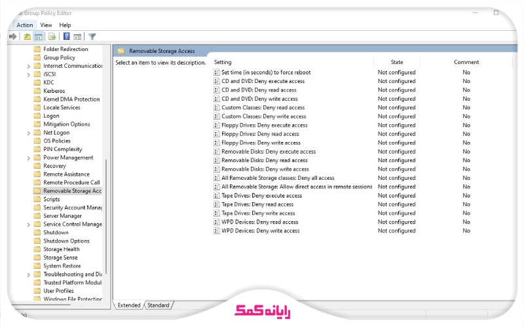
Task: Select the Storage Sense folder
Action: (x=60, y=258)
